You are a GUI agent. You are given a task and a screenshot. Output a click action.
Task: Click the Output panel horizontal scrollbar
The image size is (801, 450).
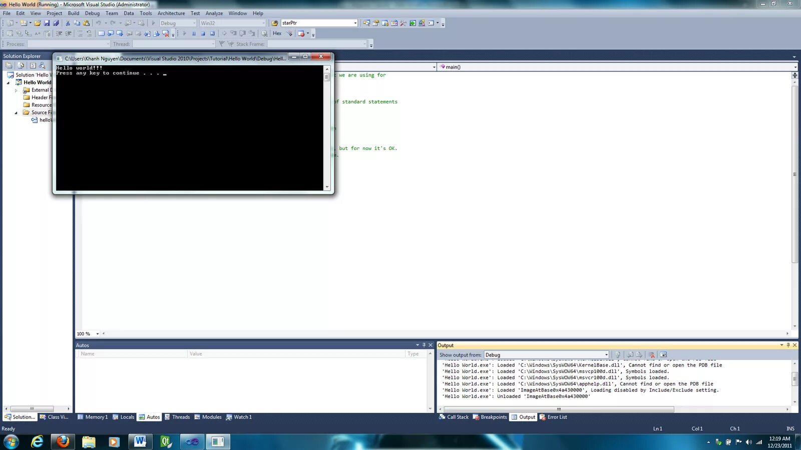pyautogui.click(x=614, y=409)
